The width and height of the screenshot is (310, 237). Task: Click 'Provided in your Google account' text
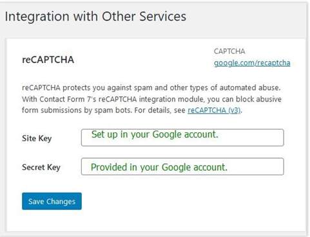[x=159, y=167]
